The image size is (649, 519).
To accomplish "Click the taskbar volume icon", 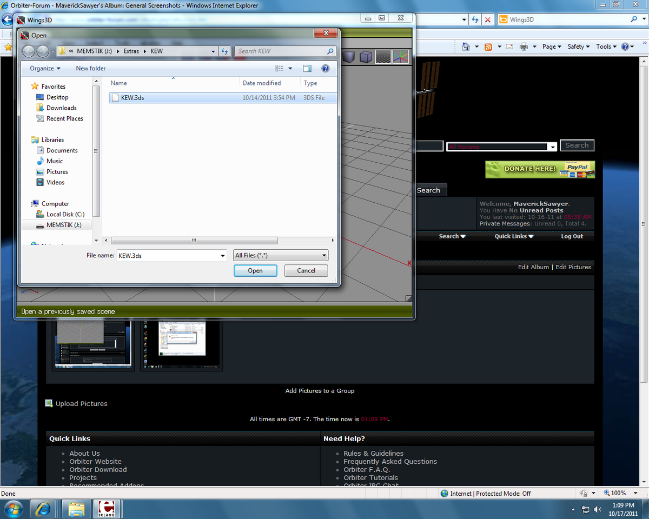I will click(x=598, y=509).
